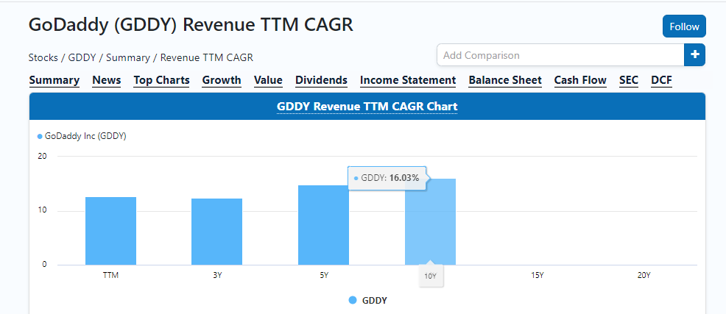View the Balance Sheet tab

[505, 80]
